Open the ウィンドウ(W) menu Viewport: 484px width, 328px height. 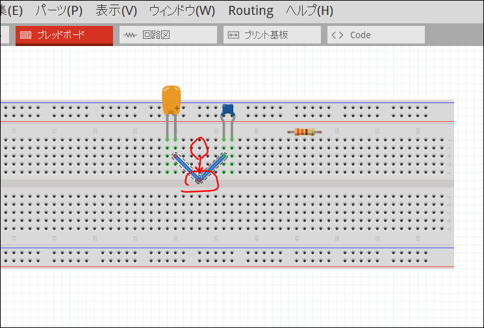[182, 11]
